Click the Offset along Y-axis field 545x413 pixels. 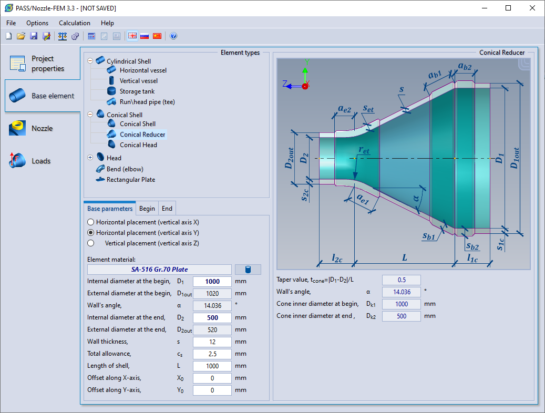[212, 390]
